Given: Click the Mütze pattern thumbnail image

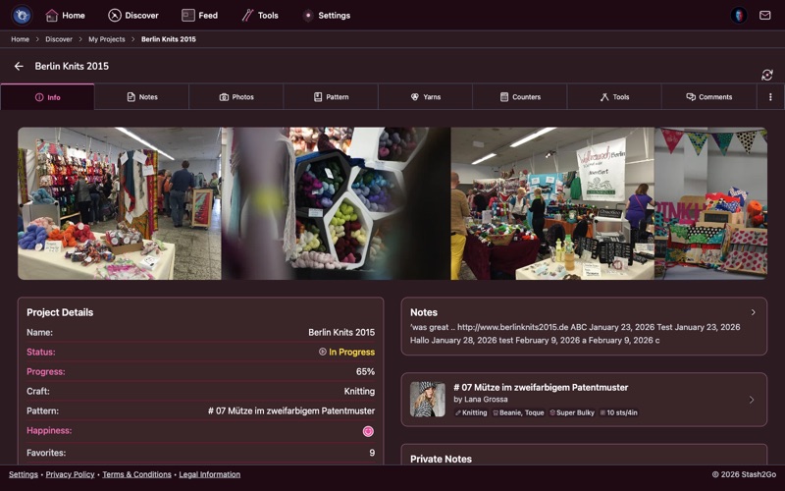Looking at the screenshot, I should coord(427,400).
